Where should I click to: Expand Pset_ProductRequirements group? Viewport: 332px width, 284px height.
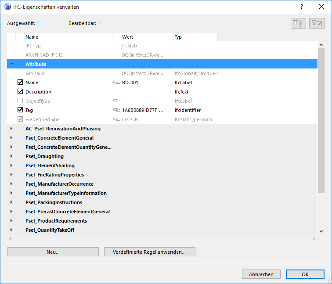pyautogui.click(x=11, y=220)
